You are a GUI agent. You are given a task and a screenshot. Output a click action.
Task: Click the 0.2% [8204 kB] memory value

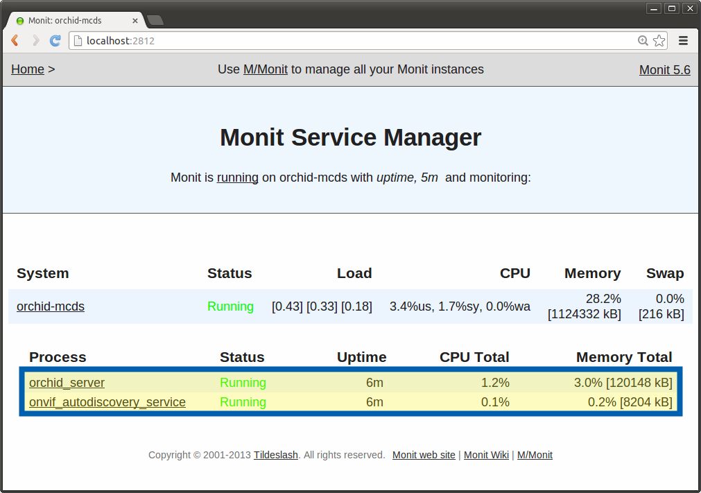click(x=630, y=402)
